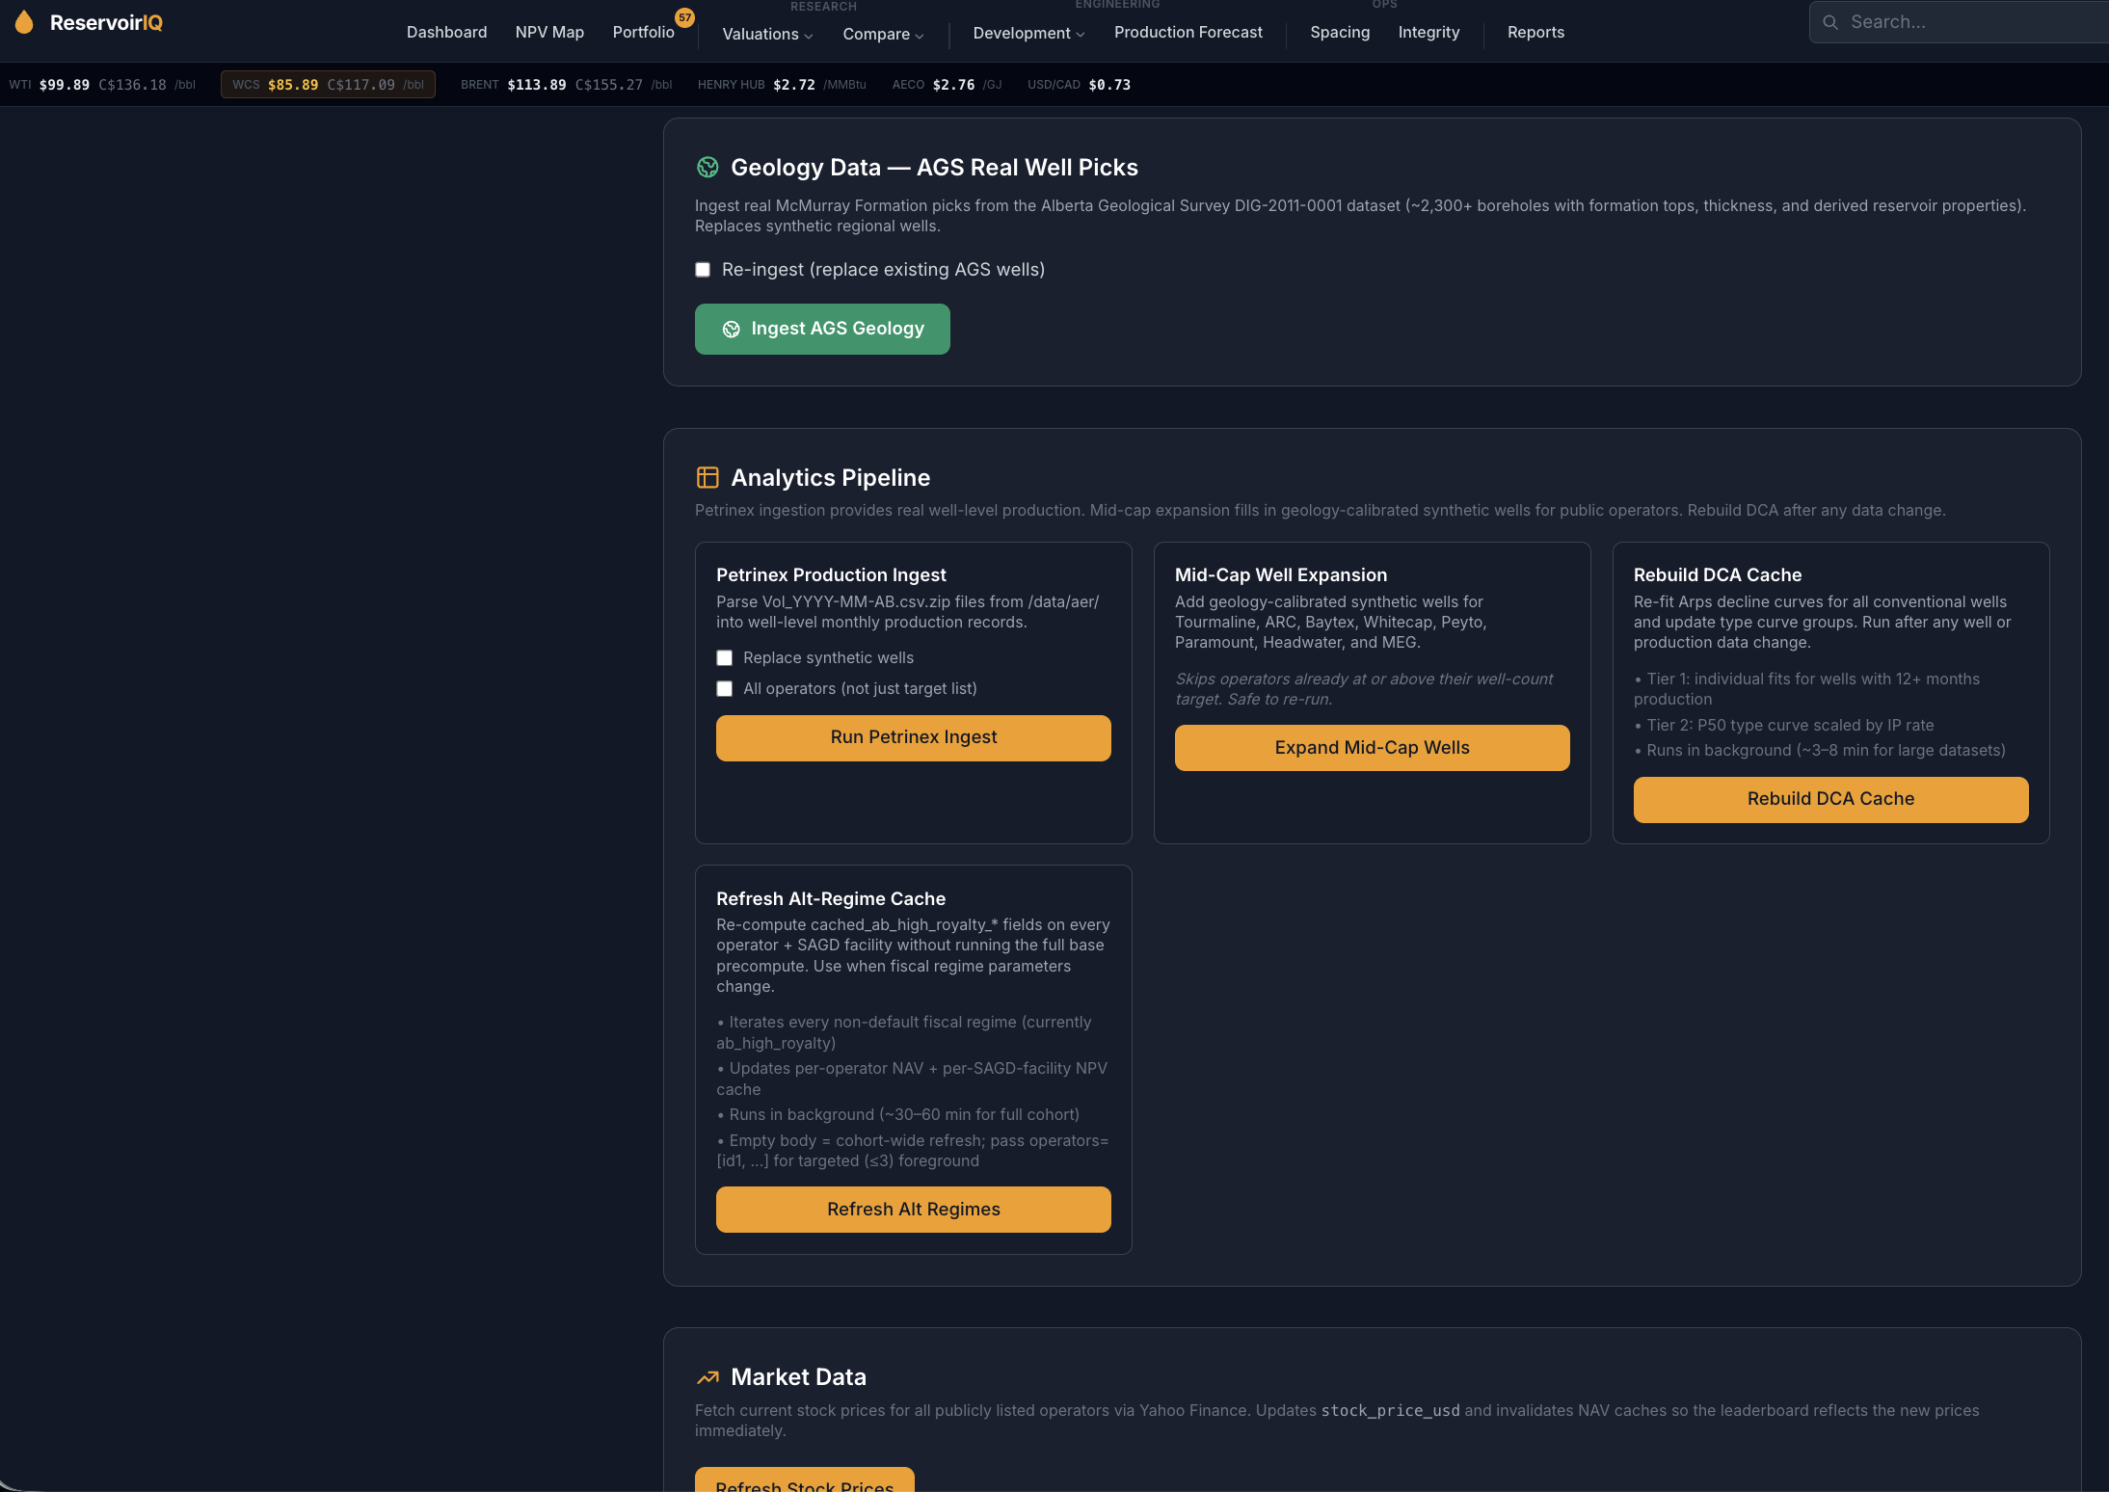The width and height of the screenshot is (2109, 1492).
Task: Click the Rebuild DCA Cache card heading
Action: point(1718,575)
